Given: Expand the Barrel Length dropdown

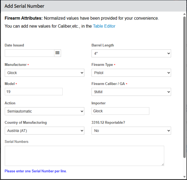Looking at the screenshot, I should tap(131, 53).
